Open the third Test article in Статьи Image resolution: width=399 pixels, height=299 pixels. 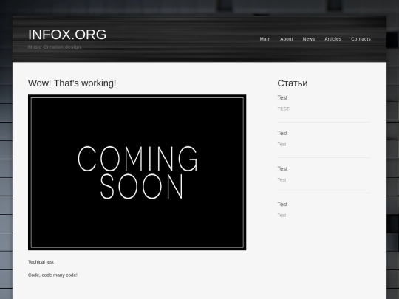(x=282, y=169)
